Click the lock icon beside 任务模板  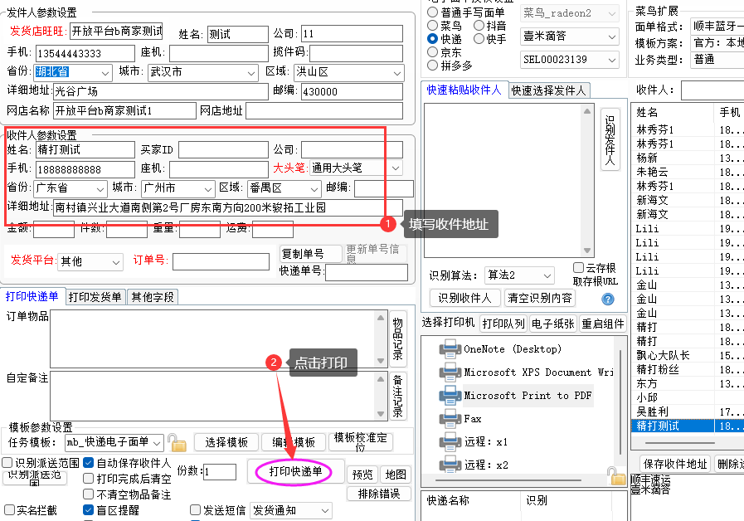[x=177, y=442]
